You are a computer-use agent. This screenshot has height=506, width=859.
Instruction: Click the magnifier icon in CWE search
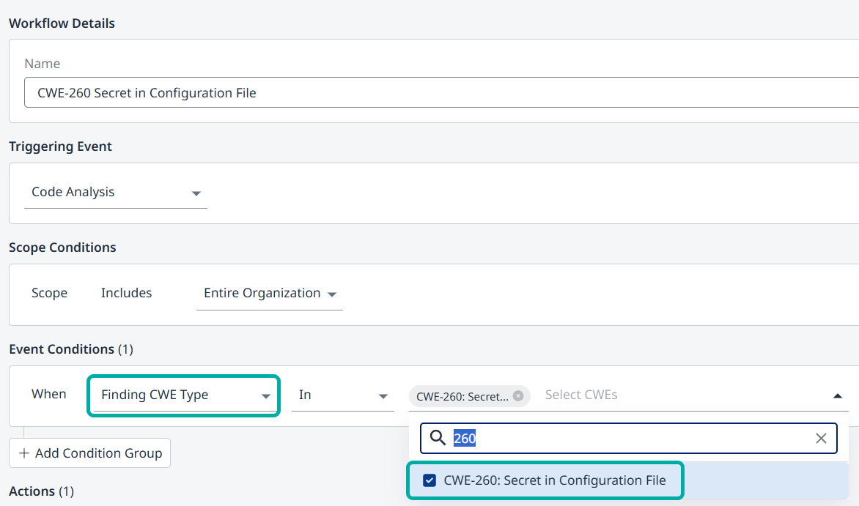pyautogui.click(x=438, y=439)
